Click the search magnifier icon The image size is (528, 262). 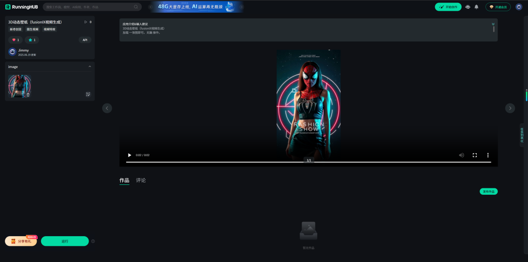(136, 7)
